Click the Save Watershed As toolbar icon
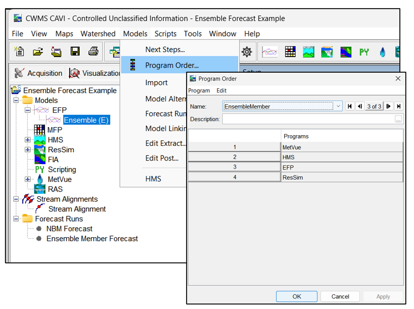 tap(56, 52)
